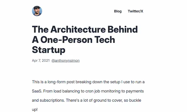The height and width of the screenshot is (112, 187).
Task: Click "subscriptions" in the intro paragraph
Action: pyautogui.click(x=52, y=100)
